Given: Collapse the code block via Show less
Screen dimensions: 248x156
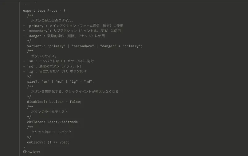Looking at the screenshot, I should click(31, 152).
